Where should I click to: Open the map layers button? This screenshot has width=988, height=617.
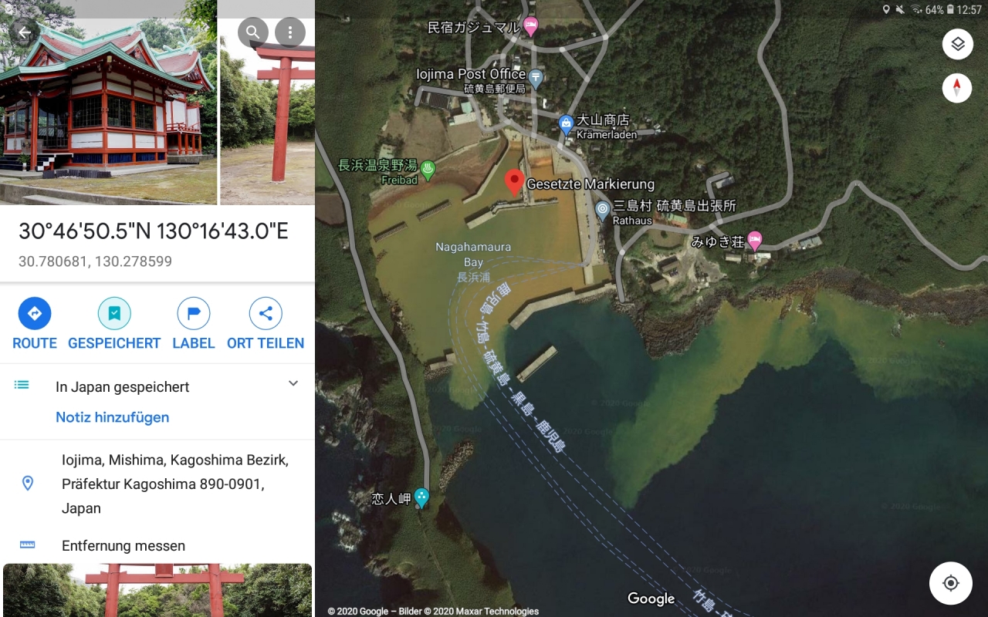pyautogui.click(x=957, y=44)
